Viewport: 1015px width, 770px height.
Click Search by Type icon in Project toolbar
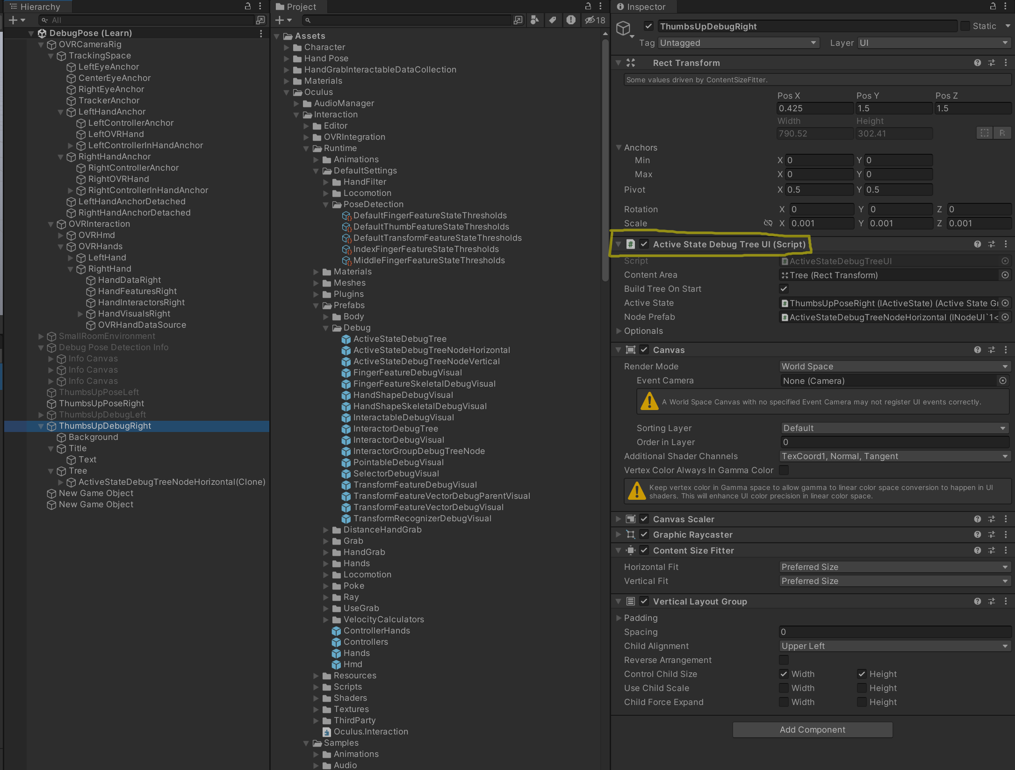pos(535,20)
